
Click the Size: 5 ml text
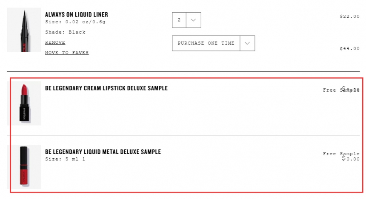[62, 159]
